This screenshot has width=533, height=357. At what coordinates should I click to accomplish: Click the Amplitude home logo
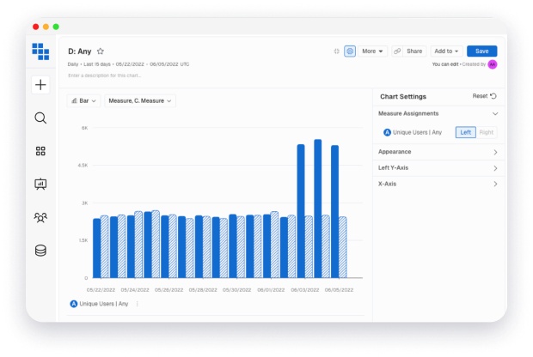tap(40, 51)
